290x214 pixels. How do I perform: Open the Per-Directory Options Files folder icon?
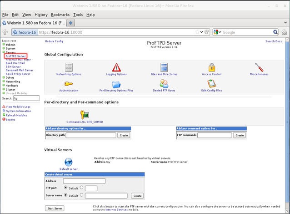(x=116, y=85)
